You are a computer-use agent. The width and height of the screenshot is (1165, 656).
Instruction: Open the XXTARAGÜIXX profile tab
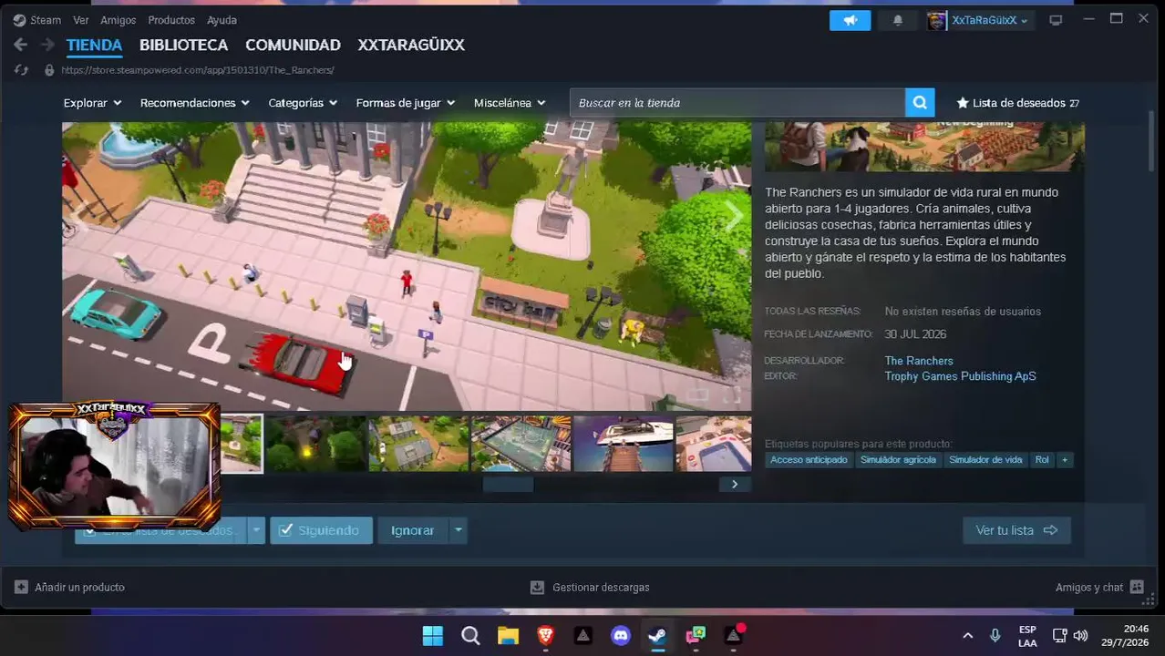411,45
